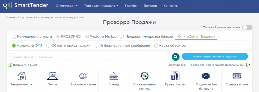Select the Карта объектов radio button
Viewport: 259px width, 92px height.
(156, 46)
